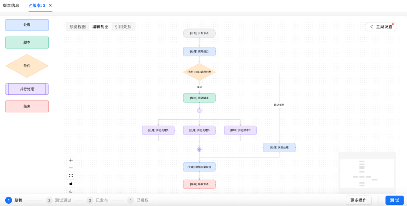Viewport: 407px width, 206px height.
Task: Click step 4 已授权 in the stepper
Action: coord(138,200)
